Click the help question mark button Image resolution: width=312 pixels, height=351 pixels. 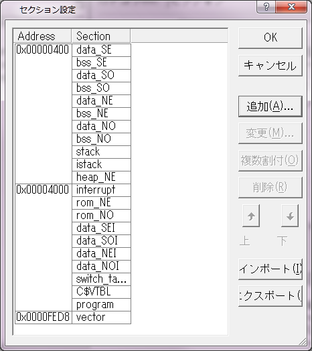tap(266, 7)
